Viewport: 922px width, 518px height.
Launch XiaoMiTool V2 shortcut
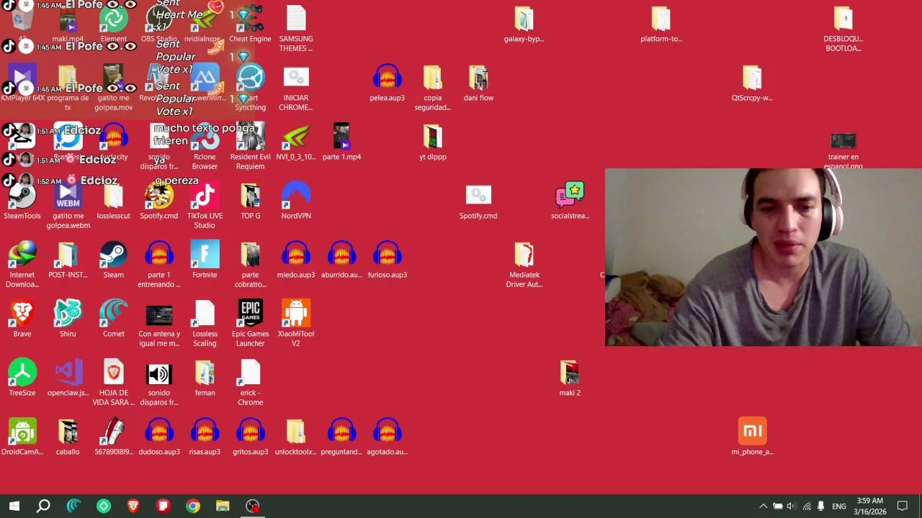coord(296,324)
